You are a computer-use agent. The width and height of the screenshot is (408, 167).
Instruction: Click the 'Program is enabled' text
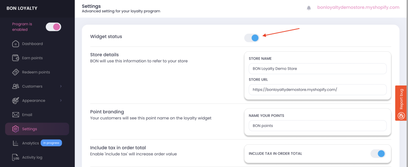click(22, 27)
